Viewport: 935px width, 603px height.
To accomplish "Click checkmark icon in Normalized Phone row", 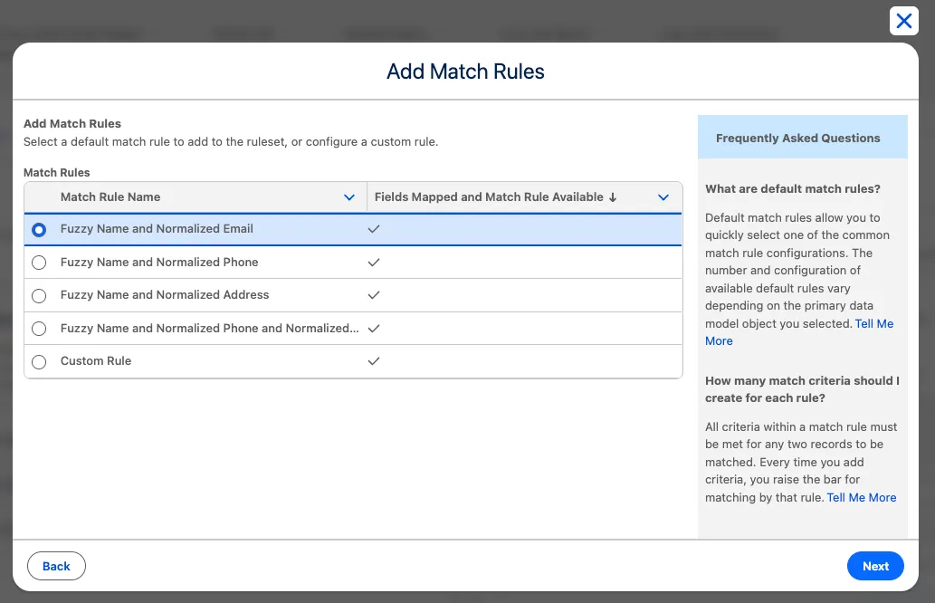I will 374,263.
